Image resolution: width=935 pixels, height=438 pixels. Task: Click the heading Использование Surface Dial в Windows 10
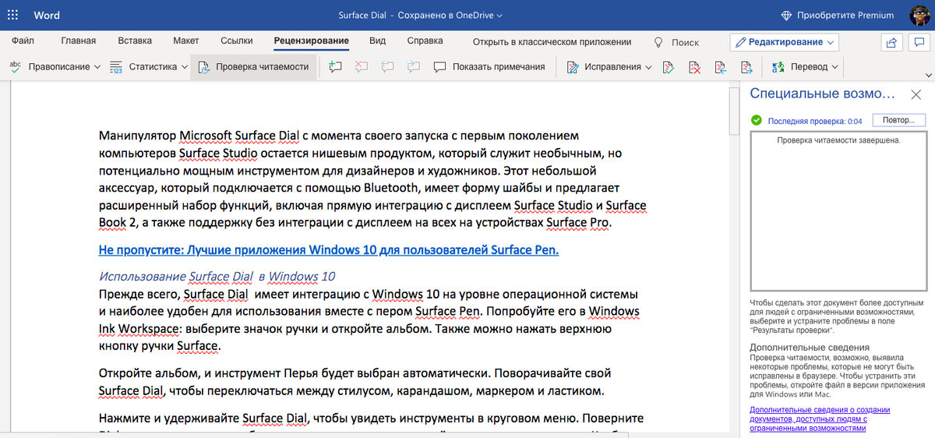click(217, 277)
